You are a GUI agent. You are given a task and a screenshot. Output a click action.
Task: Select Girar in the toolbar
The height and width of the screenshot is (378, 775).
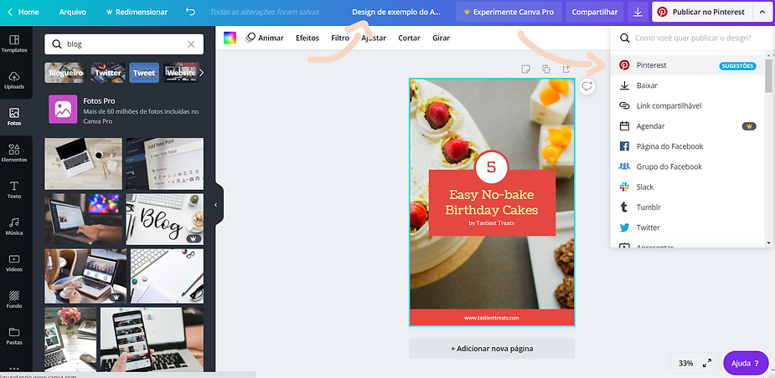tap(441, 38)
